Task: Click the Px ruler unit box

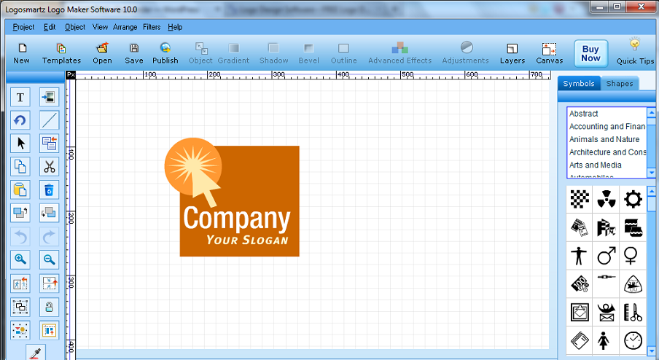Action: pos(71,75)
